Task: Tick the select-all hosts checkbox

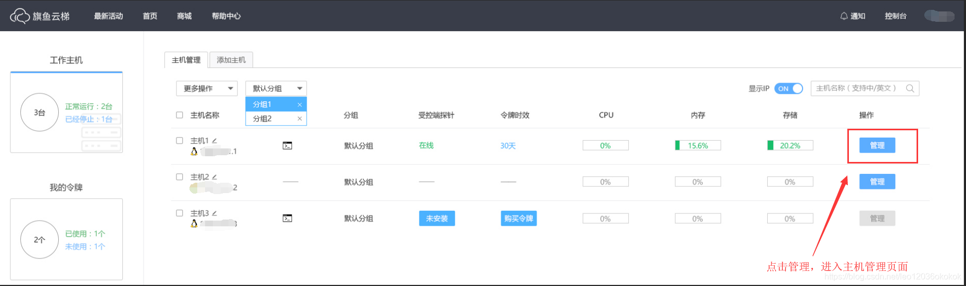Action: [180, 115]
